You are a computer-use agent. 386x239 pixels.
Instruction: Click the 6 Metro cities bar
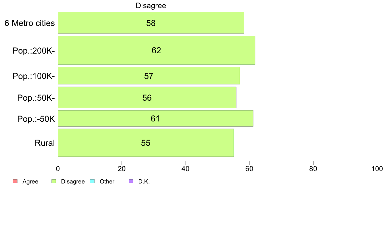pos(151,23)
